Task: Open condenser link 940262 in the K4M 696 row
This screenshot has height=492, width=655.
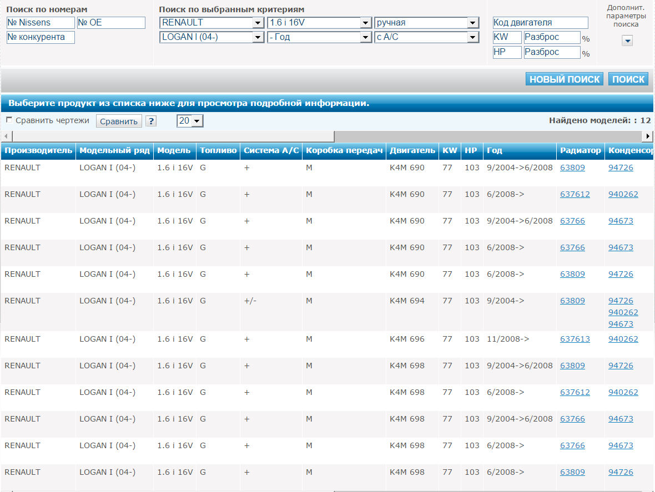Action: tap(623, 339)
